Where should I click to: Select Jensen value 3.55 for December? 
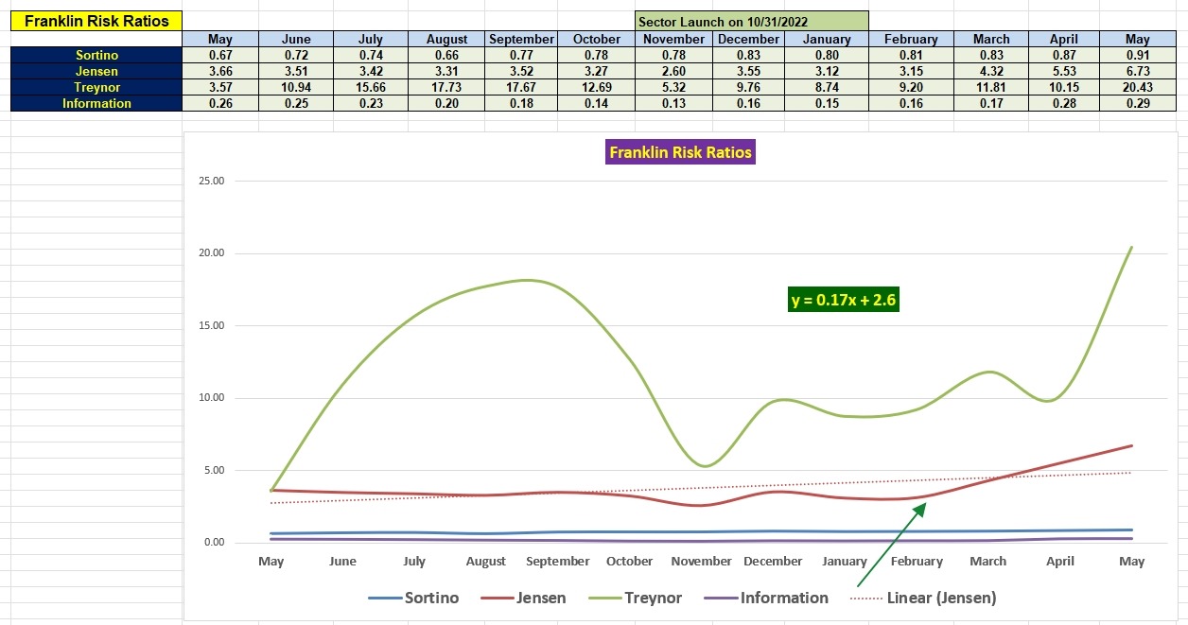tap(748, 71)
